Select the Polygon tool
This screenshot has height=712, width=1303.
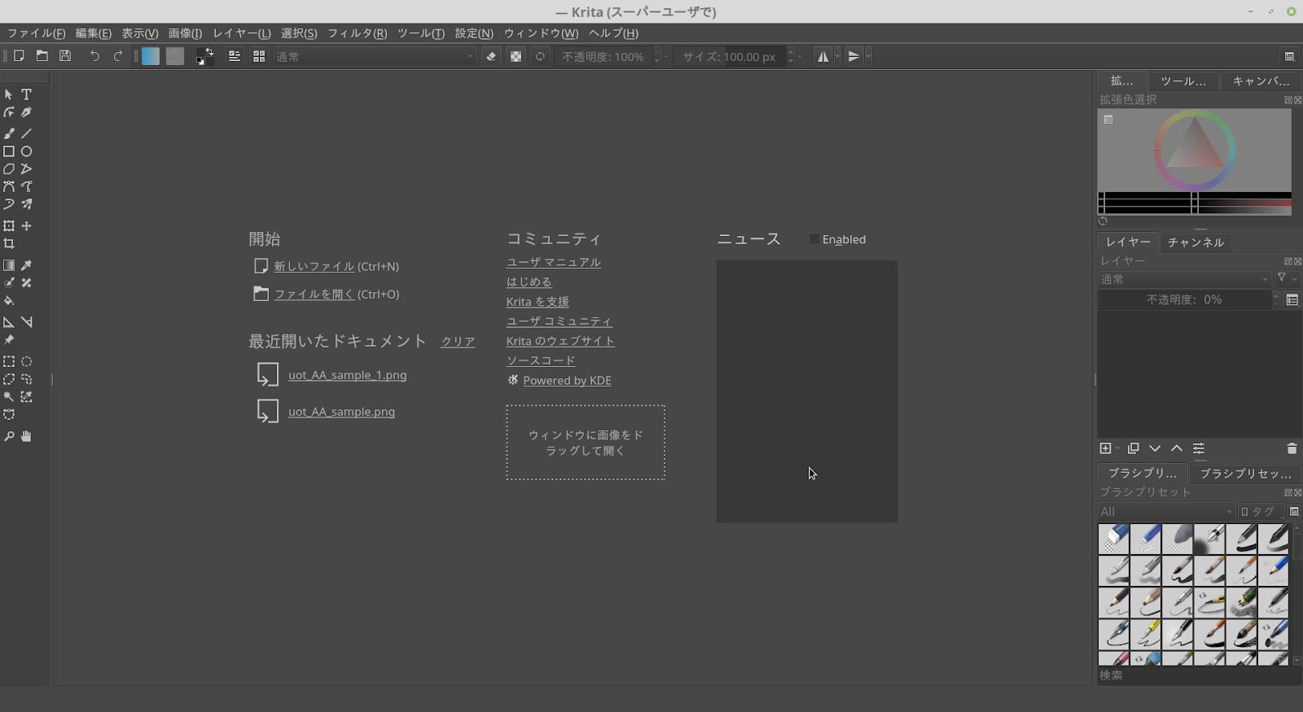[x=9, y=169]
